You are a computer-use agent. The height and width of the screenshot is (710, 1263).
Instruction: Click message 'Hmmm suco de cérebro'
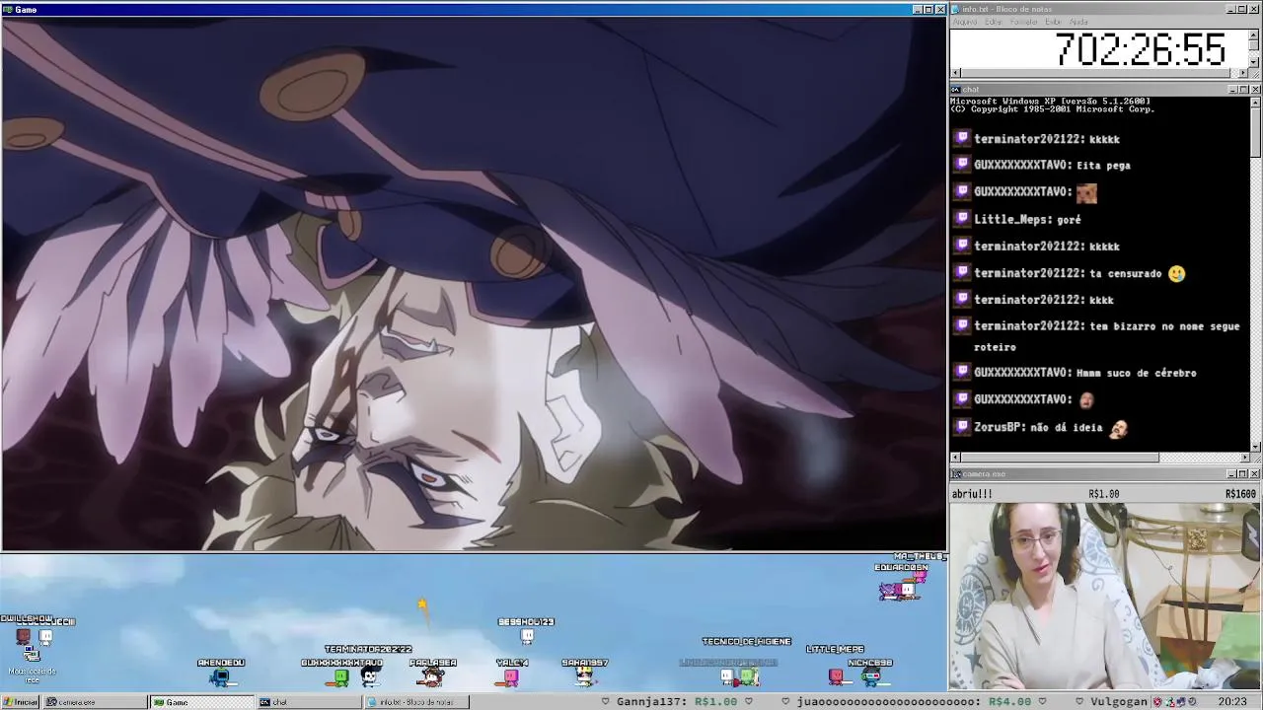pos(1137,373)
